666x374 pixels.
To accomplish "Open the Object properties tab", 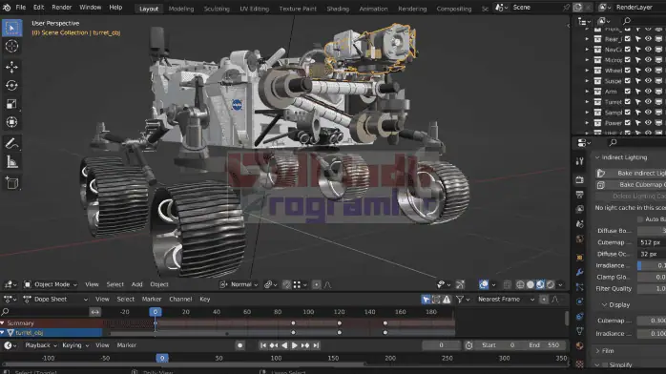I will click(580, 258).
